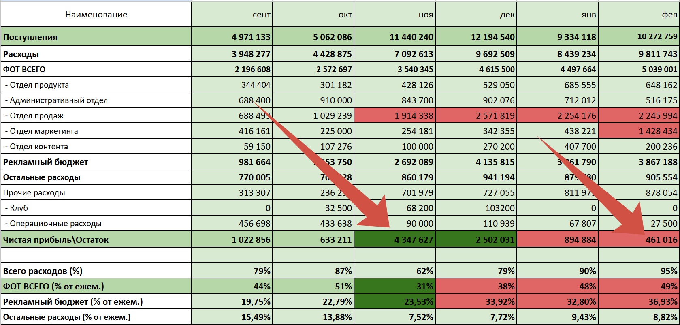This screenshot has width=680, height=325.
Task: Select the 'Наименование' header cell
Action: pos(96,15)
